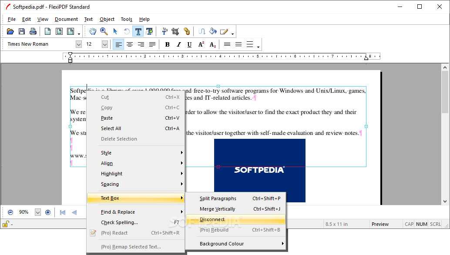This screenshot has height=255, width=450.
Task: Choose Merge Vertically in the submenu
Action: pos(235,209)
